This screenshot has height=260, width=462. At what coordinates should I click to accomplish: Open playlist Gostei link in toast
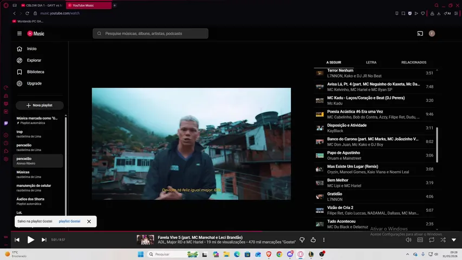(x=69, y=222)
